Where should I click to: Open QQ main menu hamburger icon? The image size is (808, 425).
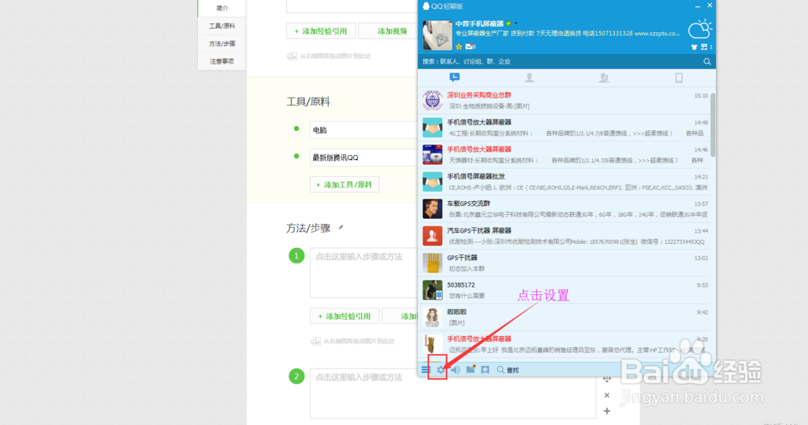[426, 370]
